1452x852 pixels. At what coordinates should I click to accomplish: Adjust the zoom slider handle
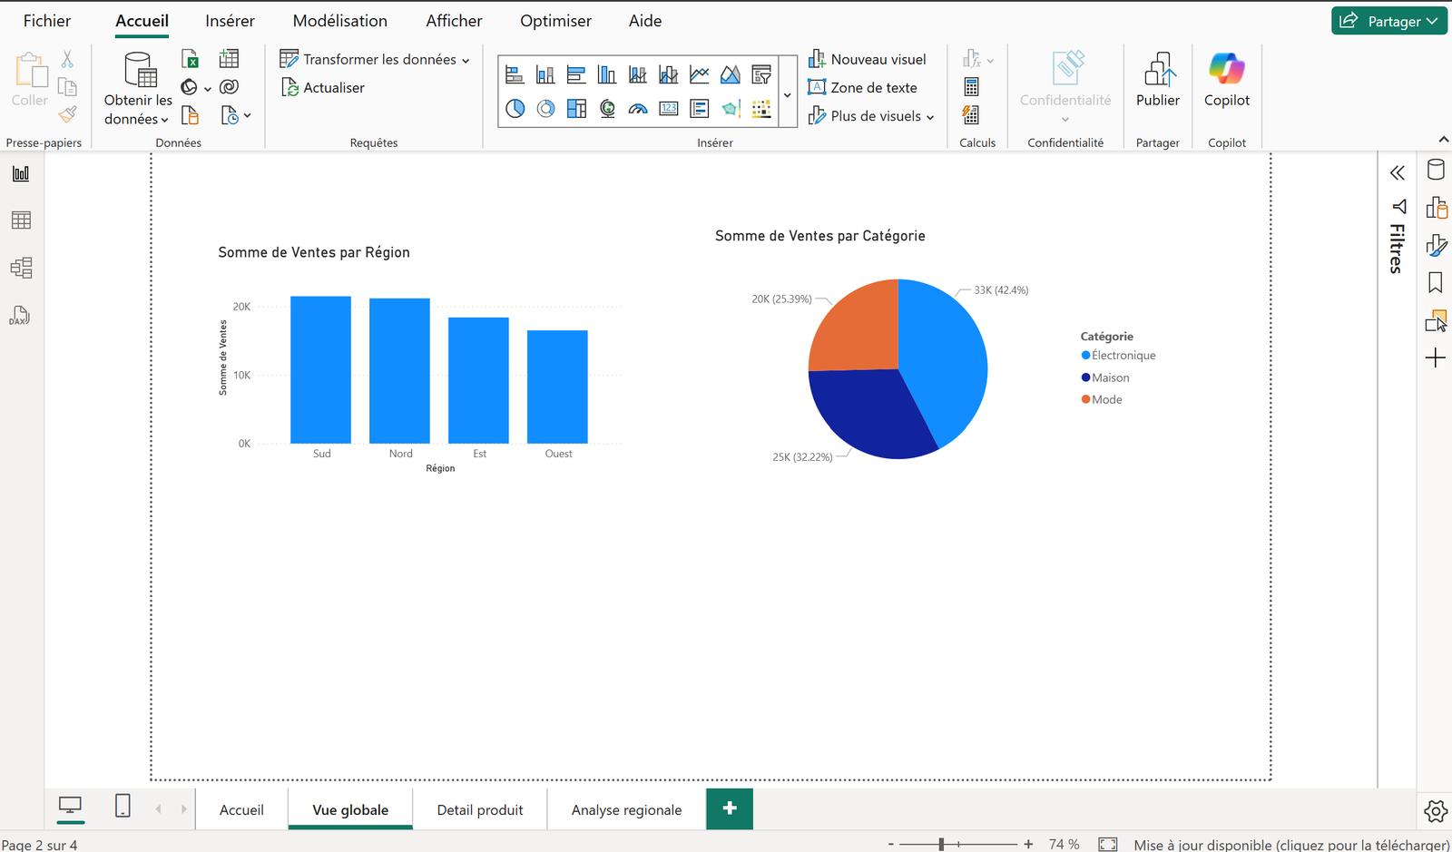[x=942, y=845]
